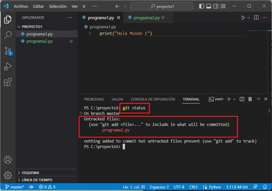
Task: Open errors and warnings count in status bar
Action: (x=47, y=187)
